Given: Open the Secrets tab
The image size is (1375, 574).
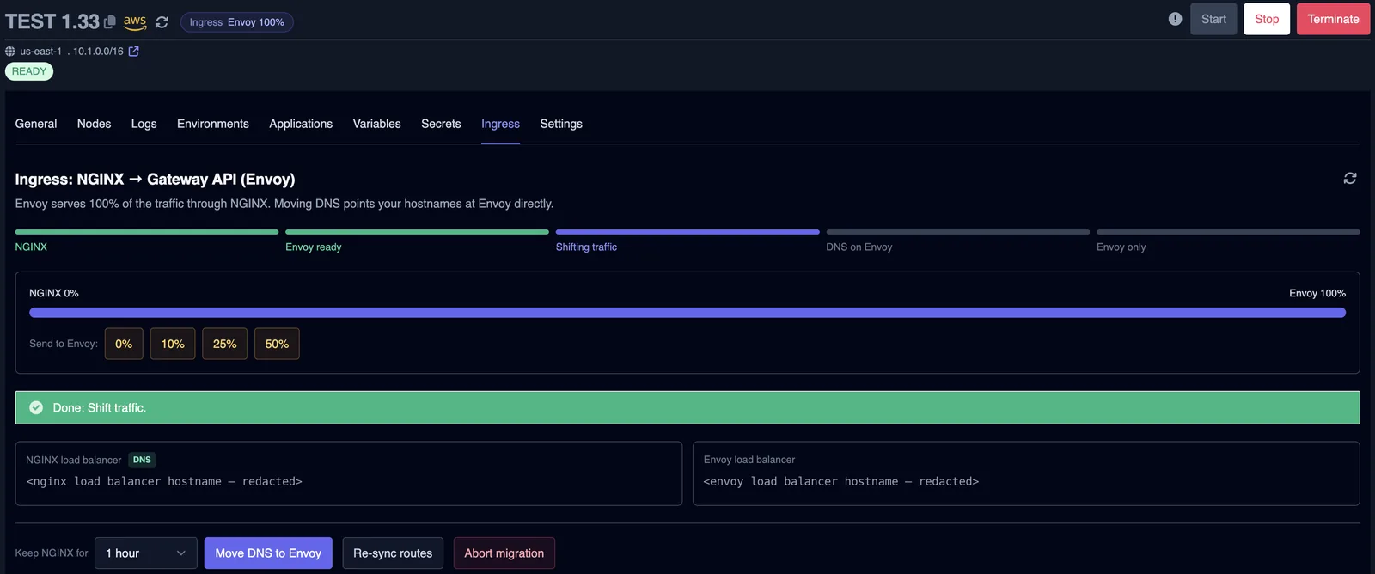Looking at the screenshot, I should (441, 124).
